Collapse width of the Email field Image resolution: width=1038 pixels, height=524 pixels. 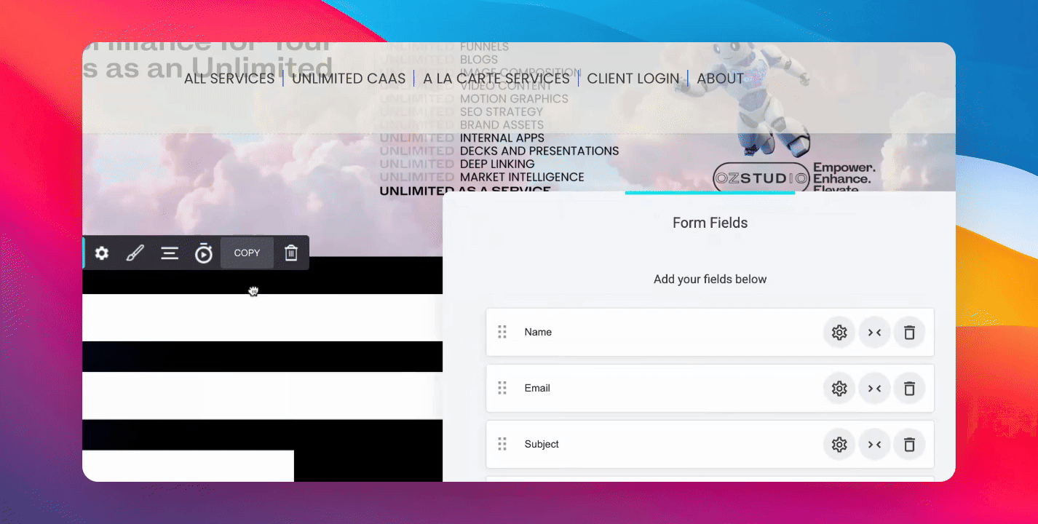pos(874,389)
